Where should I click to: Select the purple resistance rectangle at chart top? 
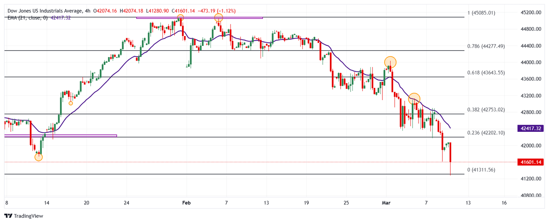point(199,17)
